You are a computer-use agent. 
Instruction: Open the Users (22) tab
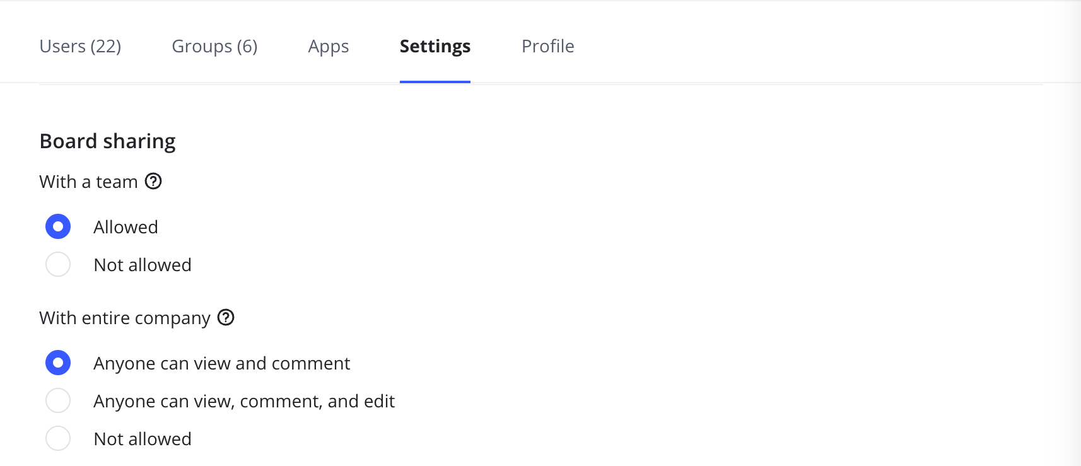(x=80, y=46)
